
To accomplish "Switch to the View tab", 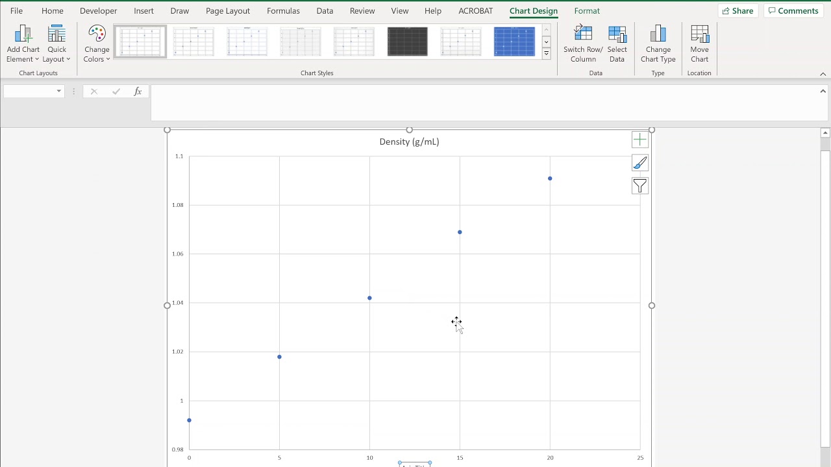I will point(400,11).
